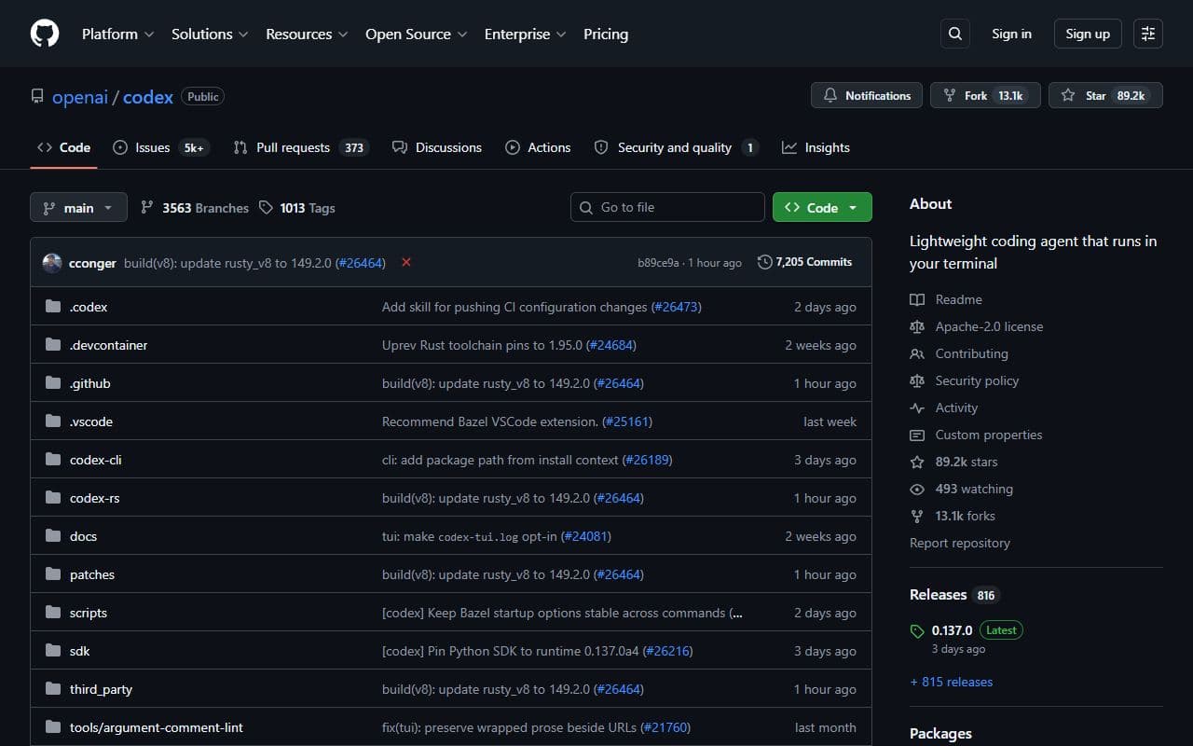Viewport: 1193px width, 746px height.
Task: Open the Releases 816 heading link
Action: pyautogui.click(x=953, y=595)
